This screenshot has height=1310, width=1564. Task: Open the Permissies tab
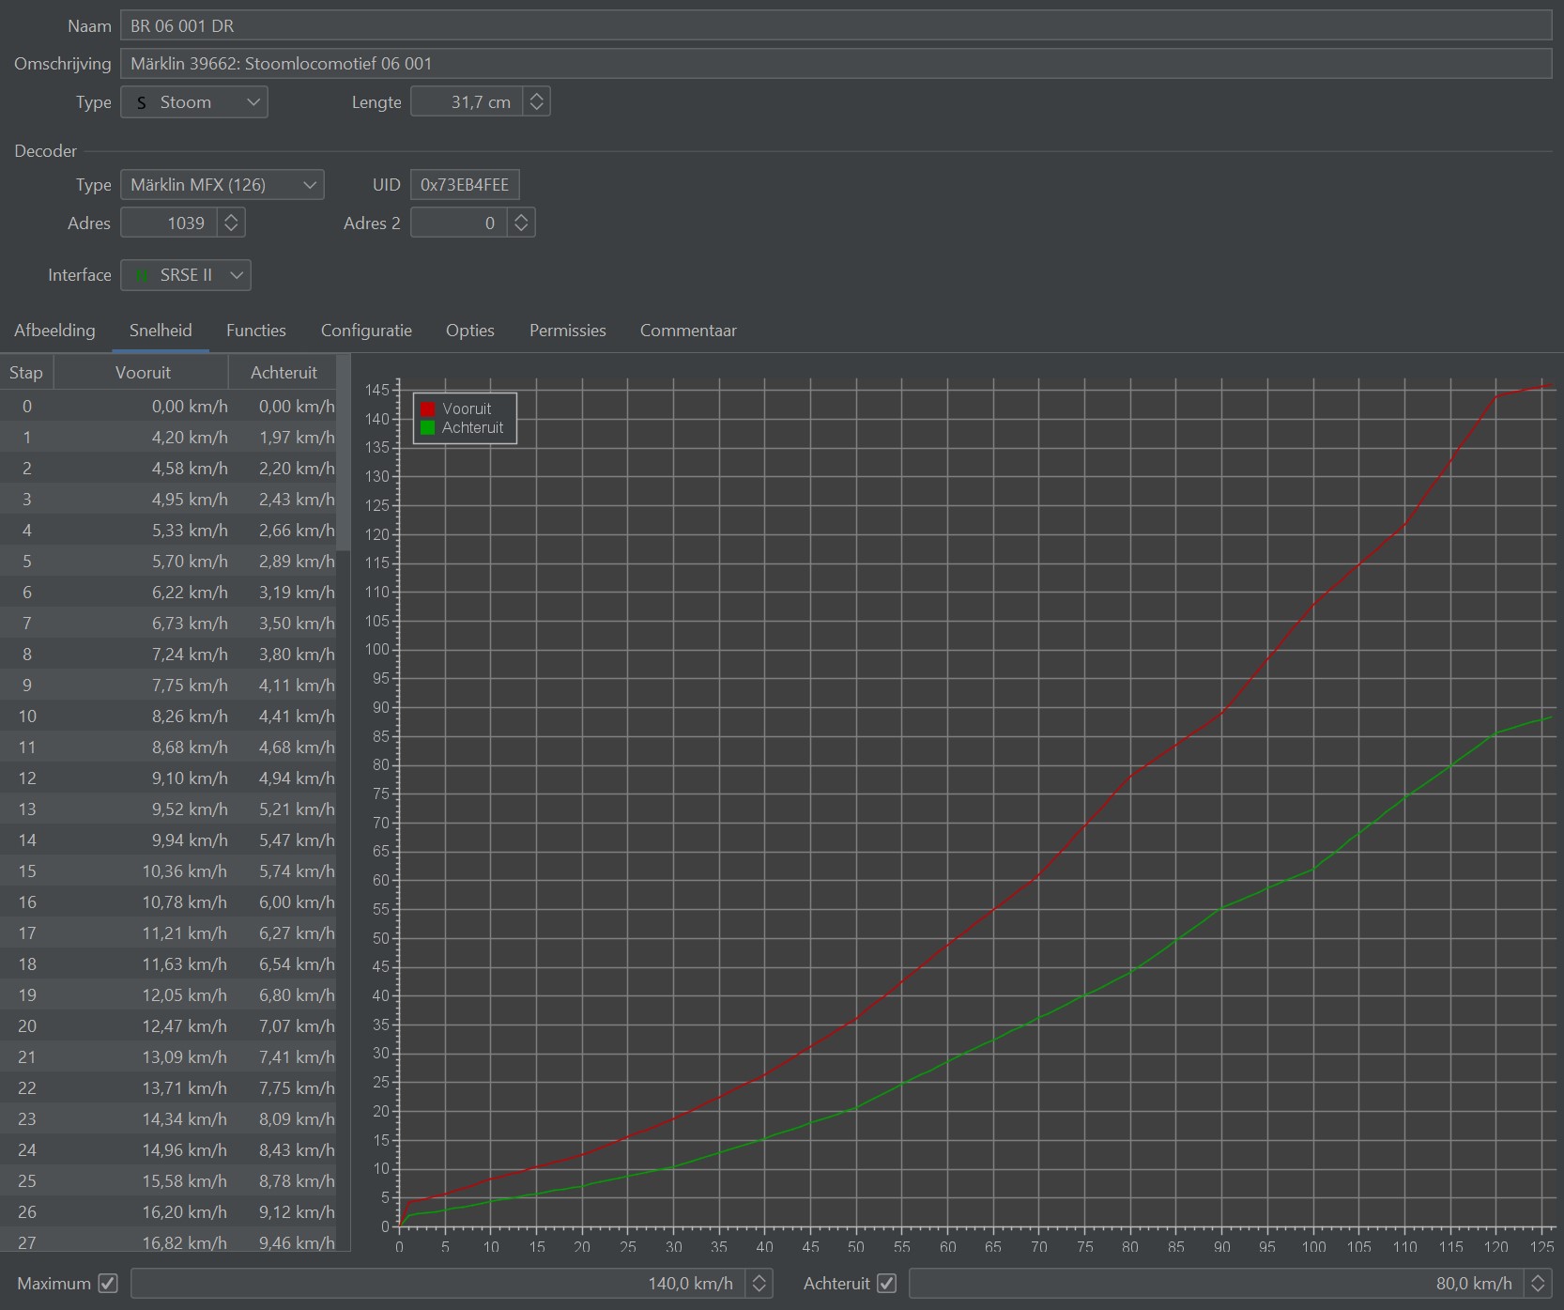(x=568, y=331)
